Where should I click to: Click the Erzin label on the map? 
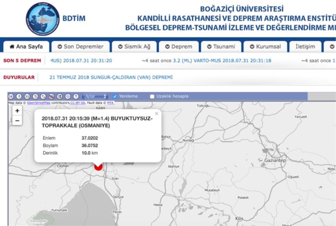coord(115,179)
